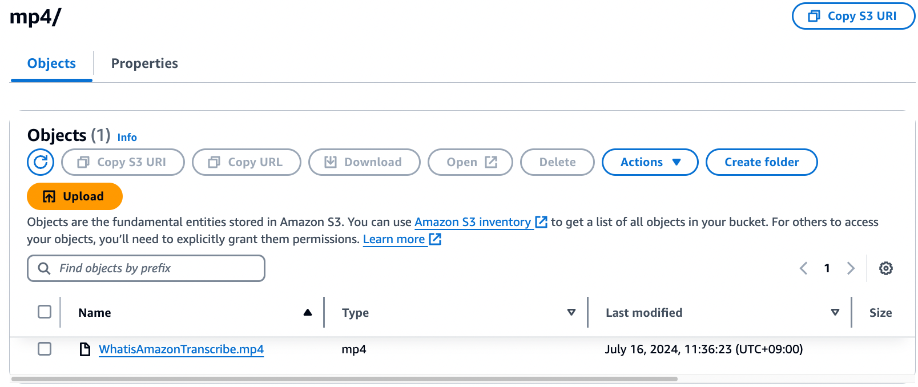Image resolution: width=918 pixels, height=387 pixels.
Task: Click external link icon next to Learn more
Action: click(x=435, y=239)
